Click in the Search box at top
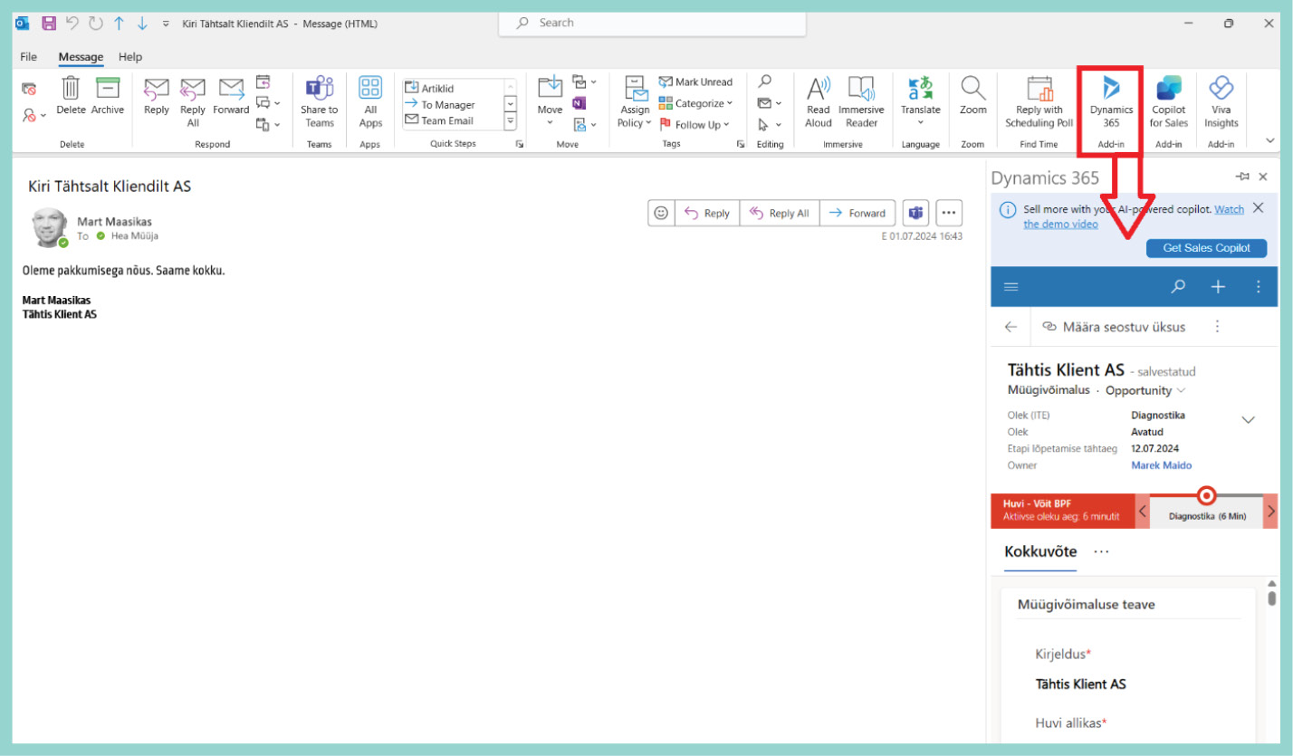 point(652,23)
